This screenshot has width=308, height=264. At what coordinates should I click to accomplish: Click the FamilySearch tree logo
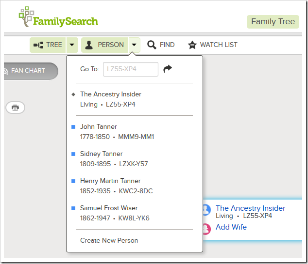(27, 17)
